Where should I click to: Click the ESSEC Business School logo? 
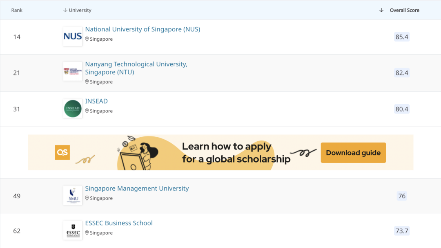73,230
